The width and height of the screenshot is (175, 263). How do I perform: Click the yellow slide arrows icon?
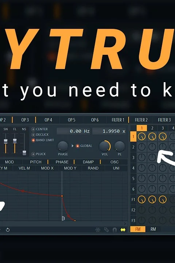(x=123, y=230)
